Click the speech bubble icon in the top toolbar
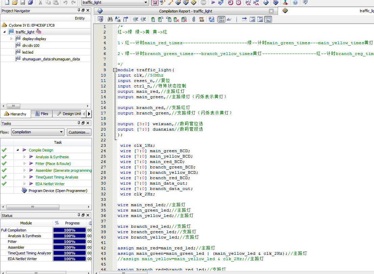 [x=305, y=2]
